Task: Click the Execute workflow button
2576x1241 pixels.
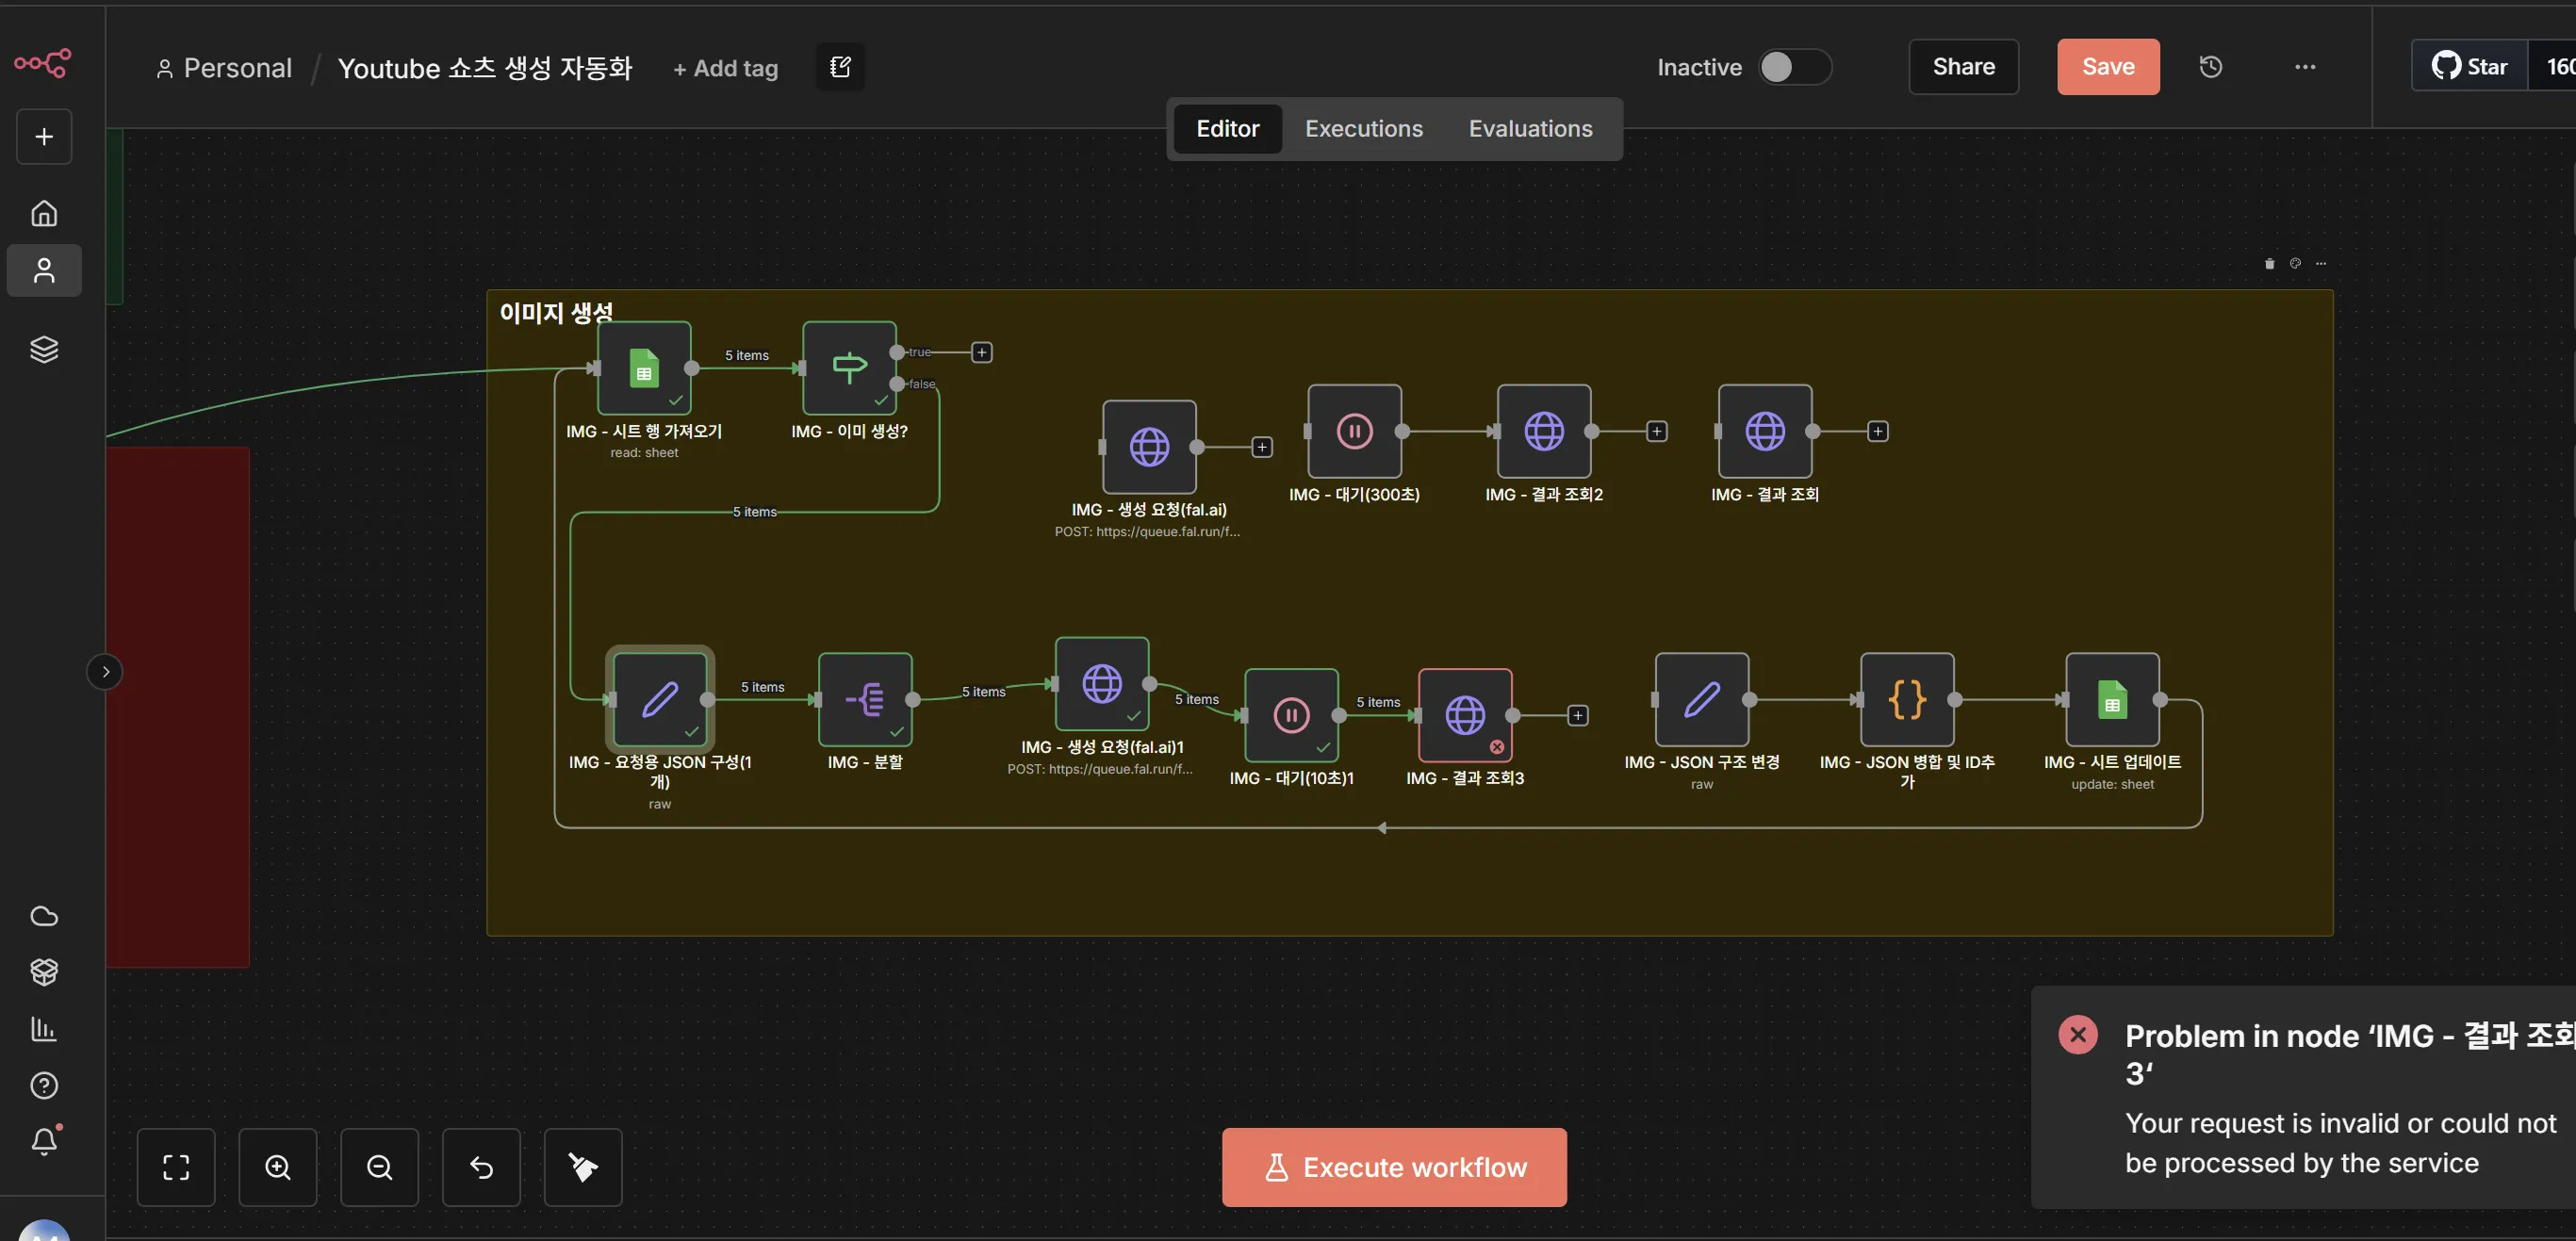Action: pos(1394,1167)
